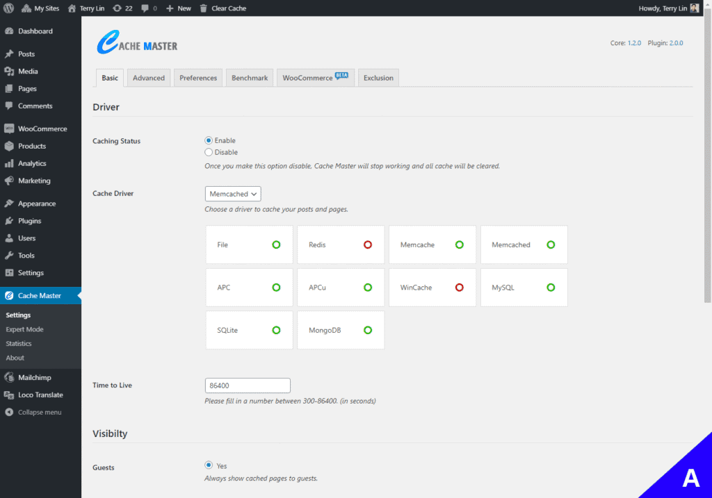Click the Loco Translate icon in the sidebar
This screenshot has width=712, height=498.
tap(10, 395)
